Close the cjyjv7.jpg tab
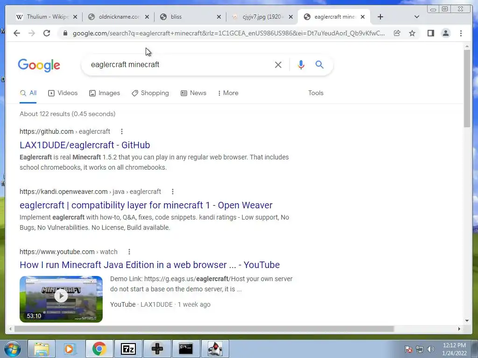This screenshot has width=478, height=358. tap(291, 17)
